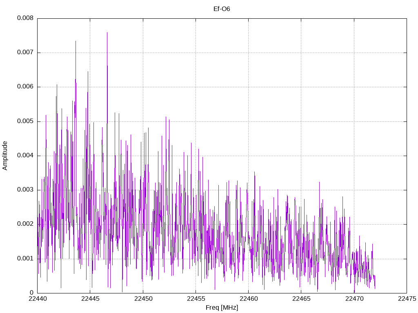Click the 0.007 y-axis tick label
Screen dimensions: 418x313
pos(25,52)
